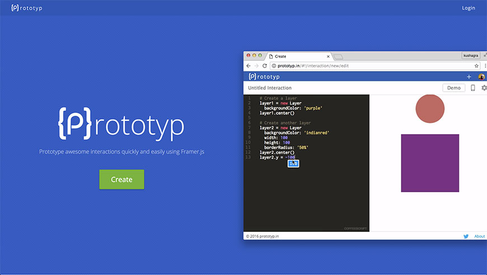The height and width of the screenshot is (275, 487).
Task: Click the Demo button
Action: [453, 88]
